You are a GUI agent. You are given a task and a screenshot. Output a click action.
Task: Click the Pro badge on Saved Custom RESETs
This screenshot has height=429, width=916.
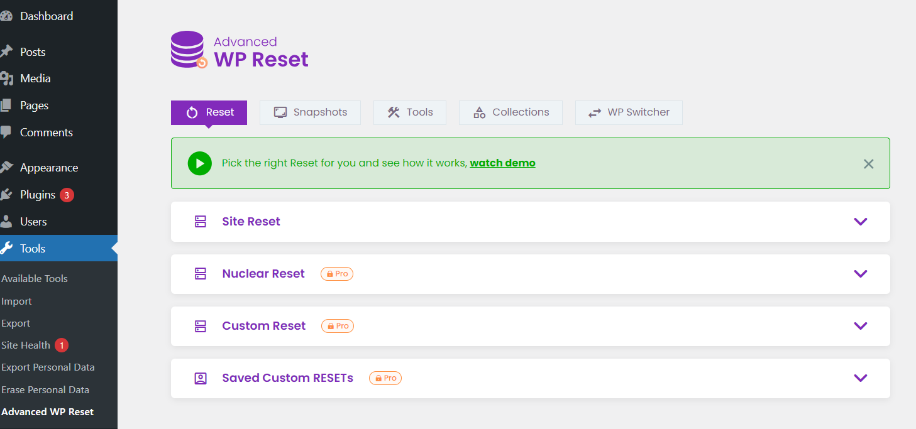pyautogui.click(x=385, y=377)
